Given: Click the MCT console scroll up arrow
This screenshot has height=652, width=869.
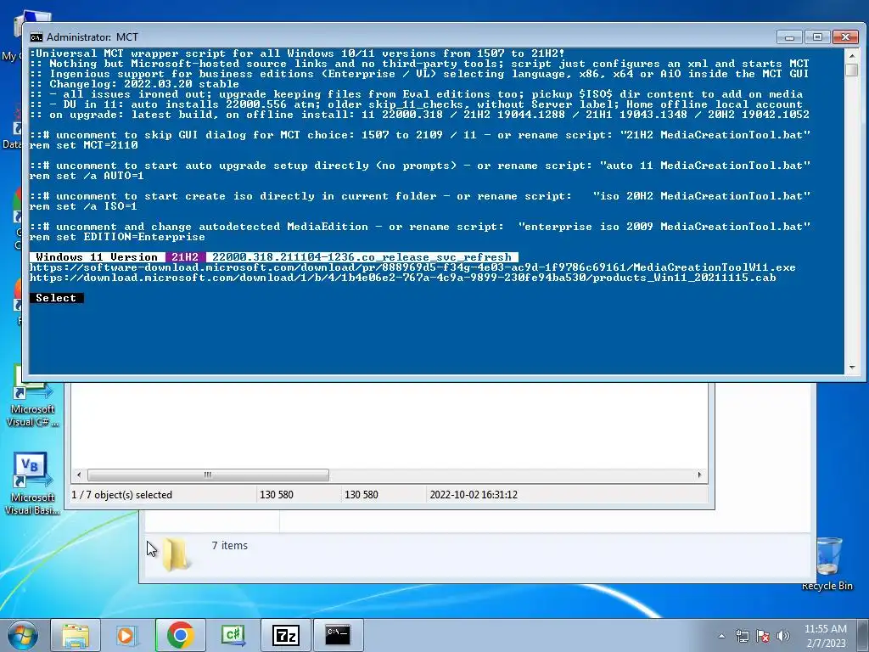Looking at the screenshot, I should (852, 55).
